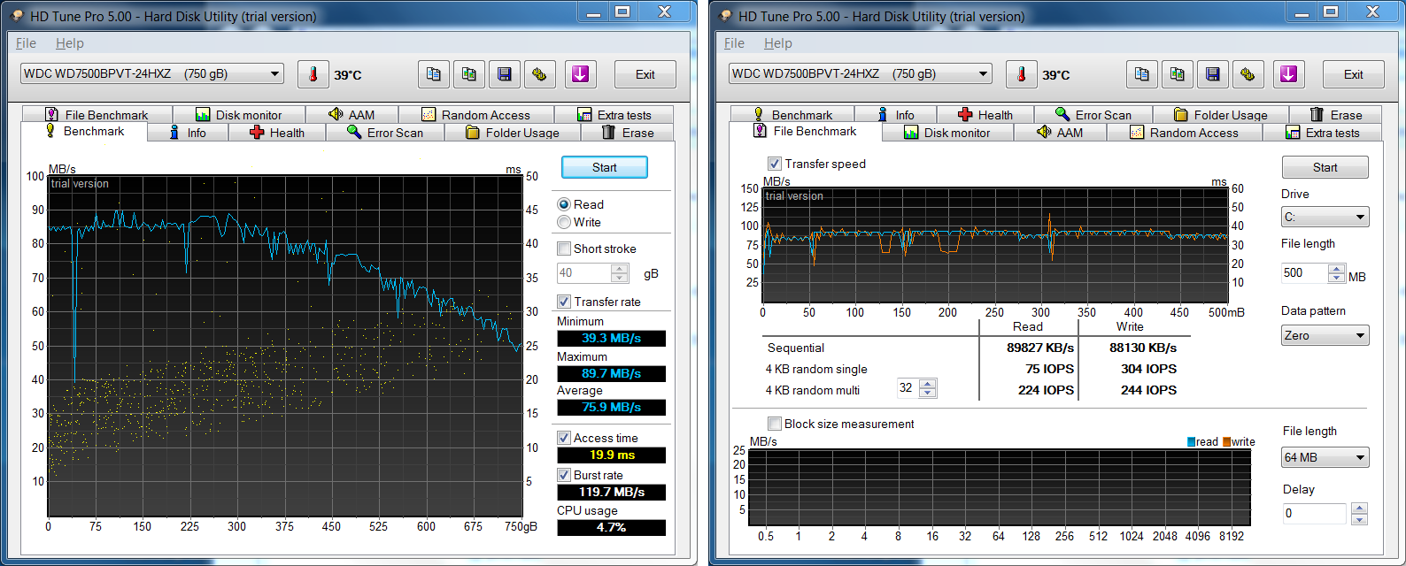Switch to Health tab in left window
1406x566 pixels.
pos(277,133)
